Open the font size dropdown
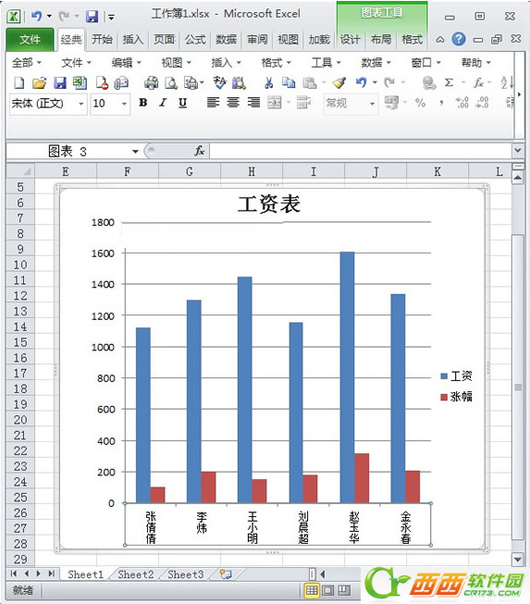Viewport: 530px width, 604px height. [124, 104]
